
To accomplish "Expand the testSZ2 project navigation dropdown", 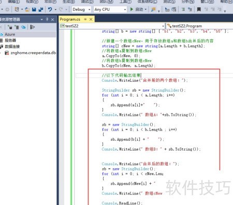I will [x=112, y=26].
